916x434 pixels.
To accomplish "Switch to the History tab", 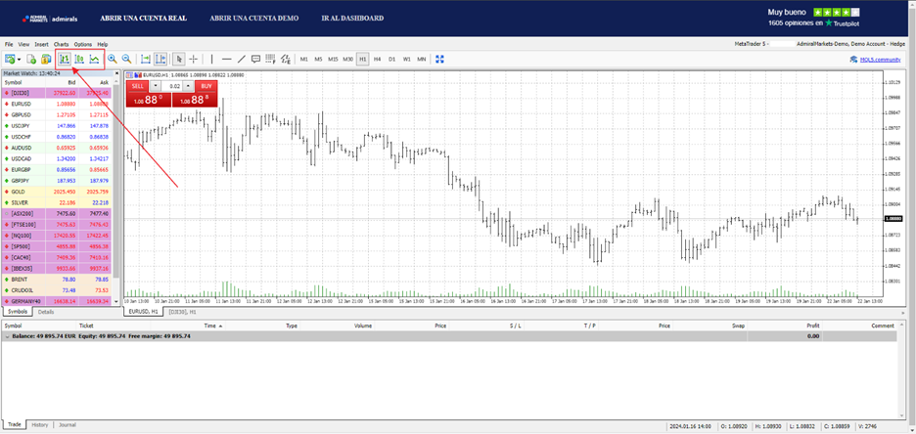I will [40, 424].
